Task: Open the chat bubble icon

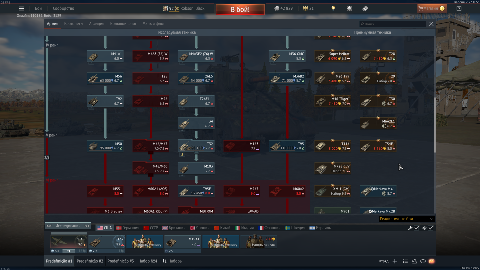Action: coord(423,261)
